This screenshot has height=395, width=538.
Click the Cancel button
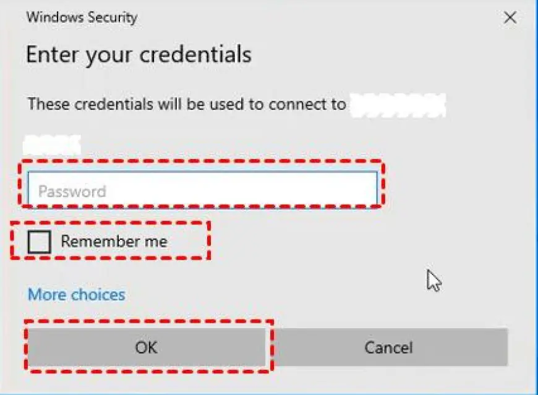coord(388,347)
